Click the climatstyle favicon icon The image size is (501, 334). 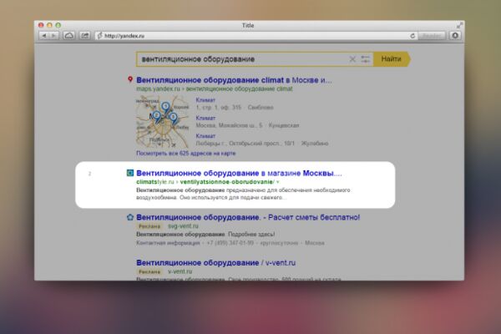[130, 173]
